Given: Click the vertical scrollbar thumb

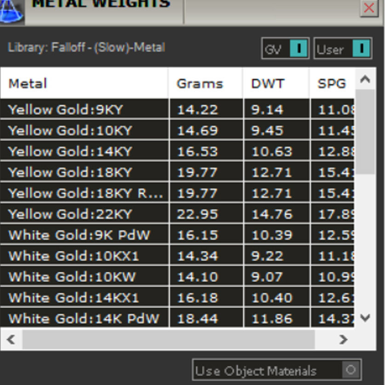Looking at the screenshot, I should click(365, 132).
